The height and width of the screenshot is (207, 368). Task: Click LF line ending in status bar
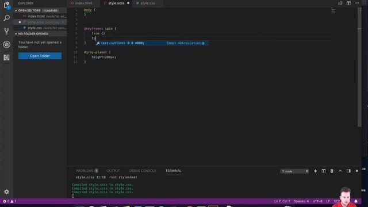pos(328,201)
